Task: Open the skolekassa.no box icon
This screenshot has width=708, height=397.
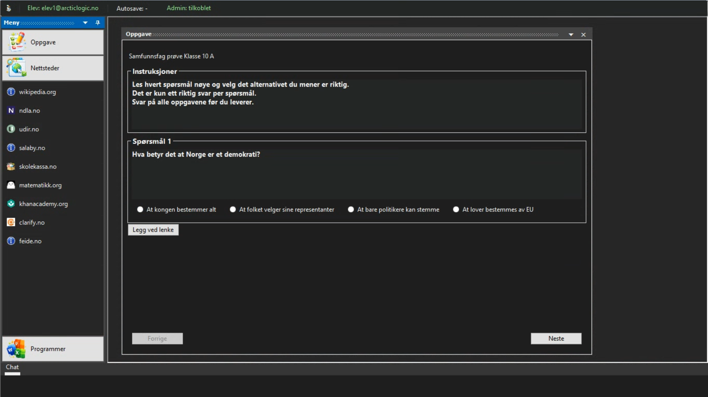Action: [11, 166]
